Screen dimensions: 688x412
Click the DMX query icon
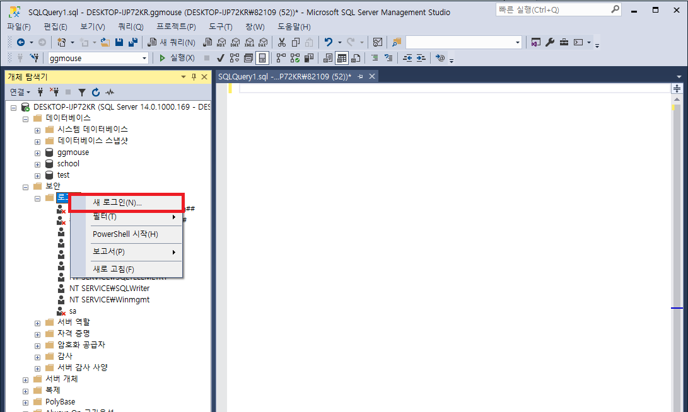coord(235,42)
